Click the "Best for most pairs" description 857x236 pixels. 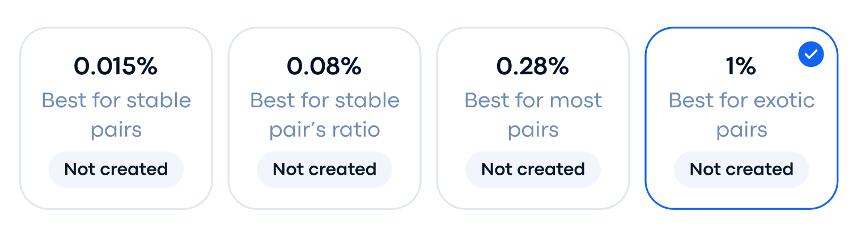533,115
